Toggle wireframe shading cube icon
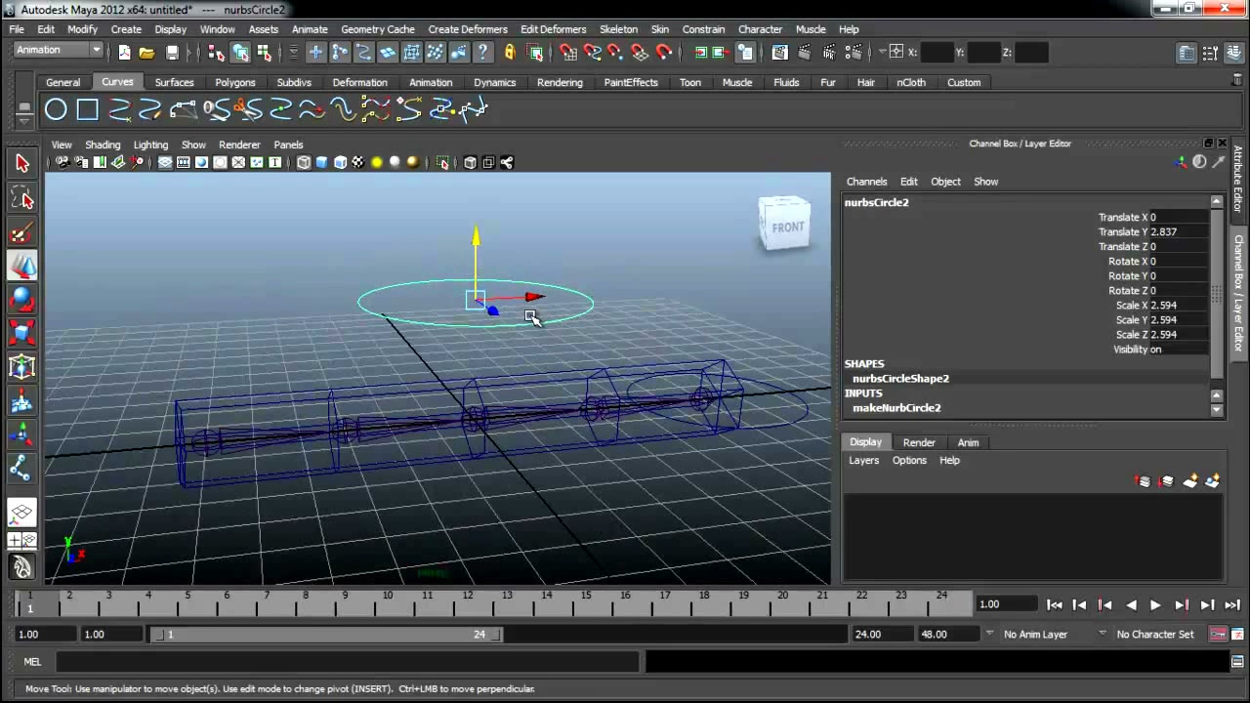Screen dimensions: 1250x703 304,163
